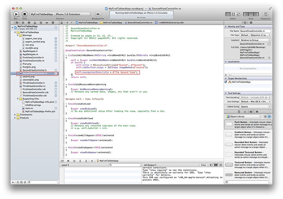
Task: Open the related files menu in jump bar
Action: click(x=62, y=23)
